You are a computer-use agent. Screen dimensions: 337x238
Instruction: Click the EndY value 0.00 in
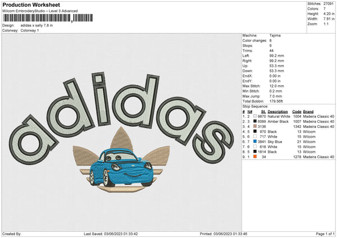[275, 81]
